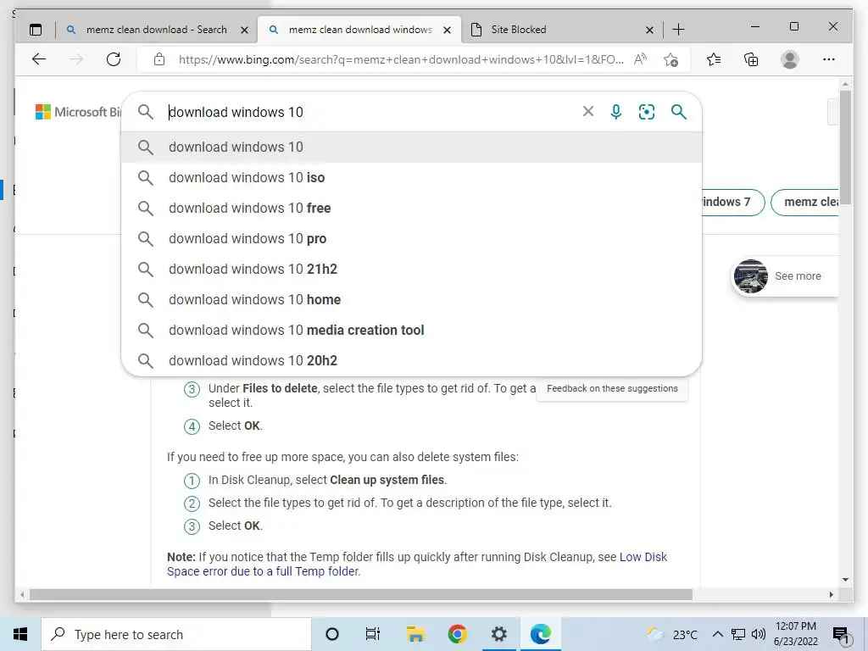The height and width of the screenshot is (651, 868).
Task: Open Task View on taskbar
Action: pyautogui.click(x=373, y=634)
